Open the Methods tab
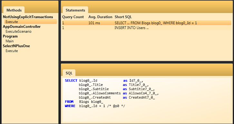234x124 pixels. (x=14, y=10)
